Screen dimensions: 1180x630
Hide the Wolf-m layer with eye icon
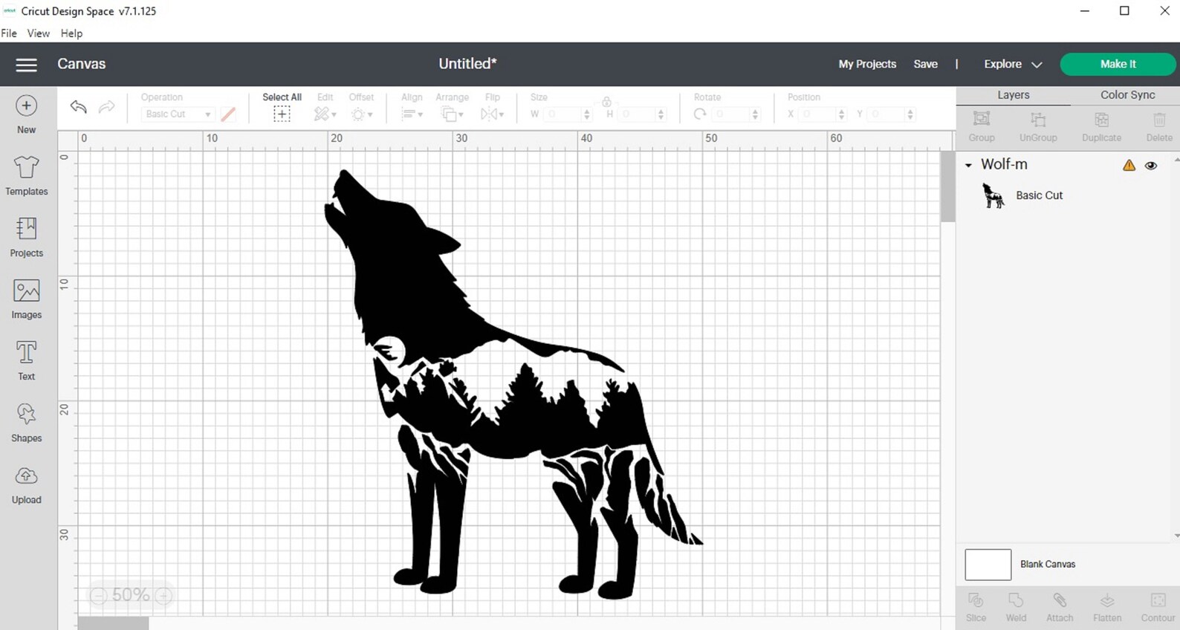click(1151, 166)
